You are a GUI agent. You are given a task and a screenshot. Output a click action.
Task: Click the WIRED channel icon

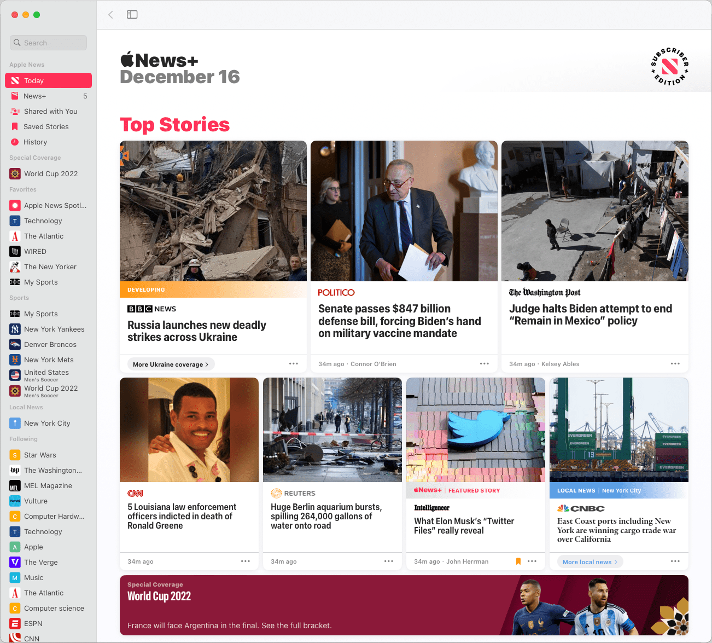pyautogui.click(x=15, y=251)
